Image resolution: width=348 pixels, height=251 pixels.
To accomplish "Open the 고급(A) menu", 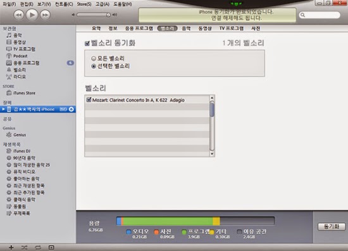I will 103,4.
